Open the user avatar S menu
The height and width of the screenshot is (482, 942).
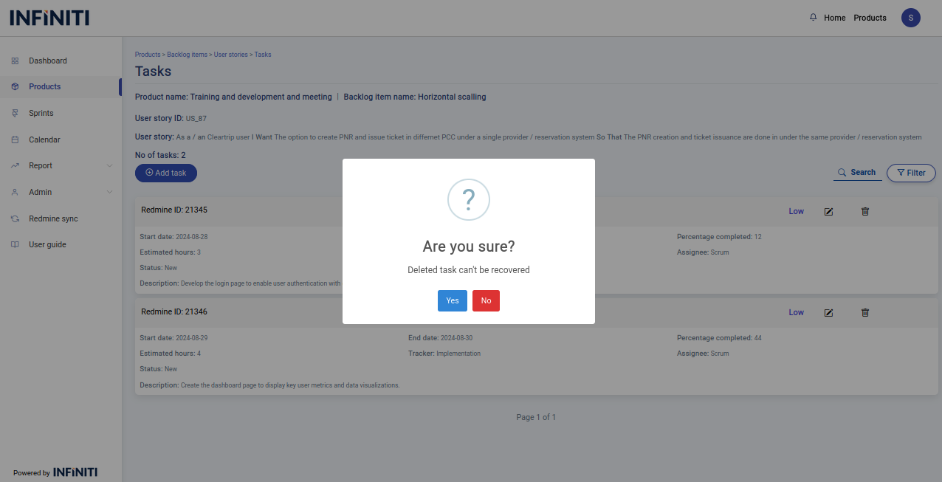pos(910,18)
